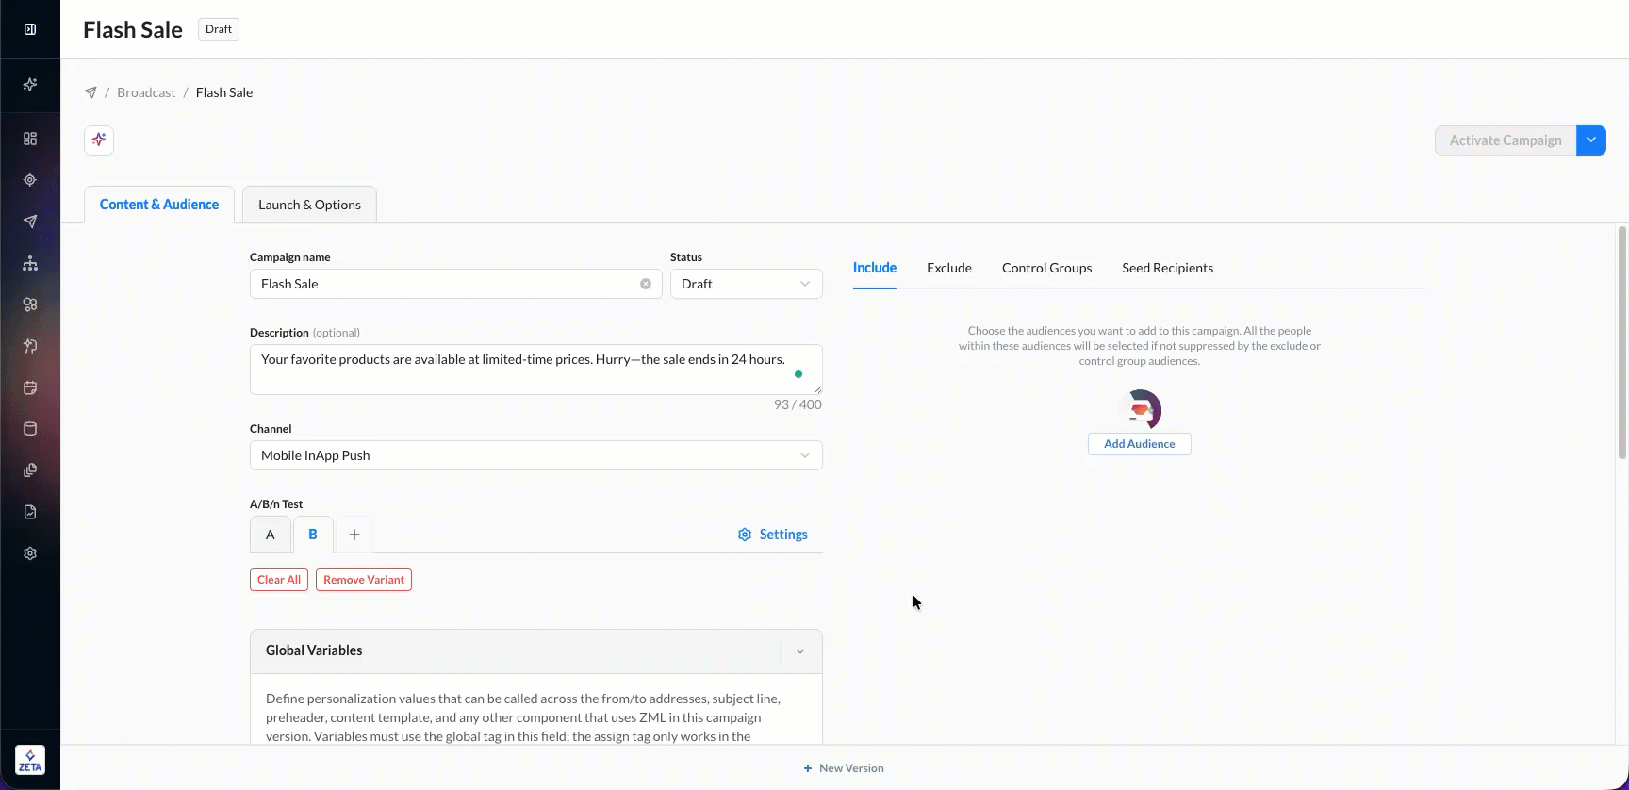Select the Exclude audience tab
Screen dimensions: 1629x790
coord(949,268)
